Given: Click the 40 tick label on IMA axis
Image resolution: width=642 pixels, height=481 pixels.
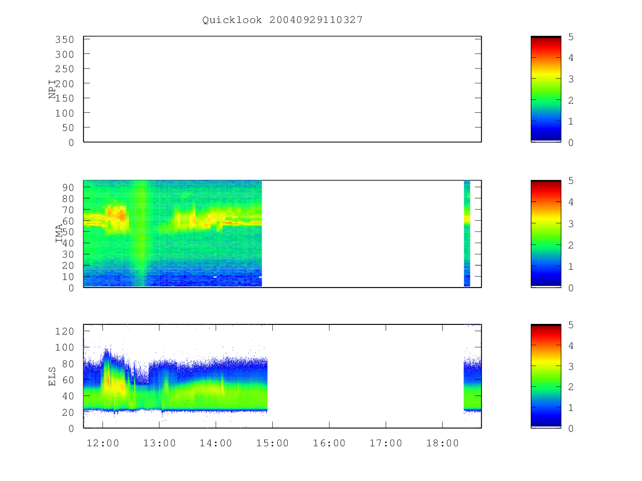Looking at the screenshot, I should [68, 243].
